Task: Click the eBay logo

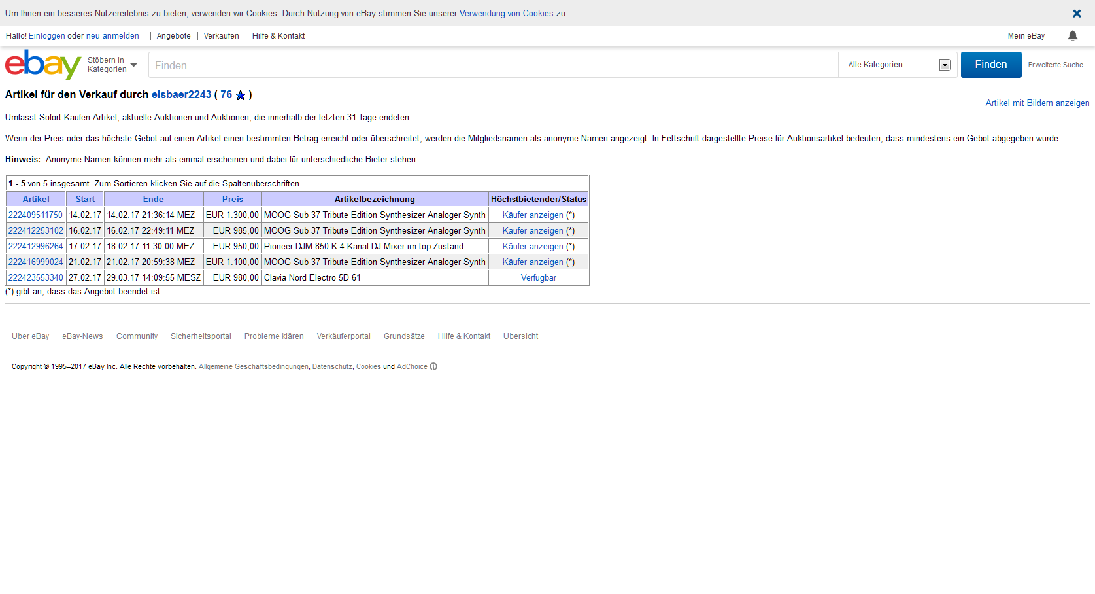Action: point(42,65)
